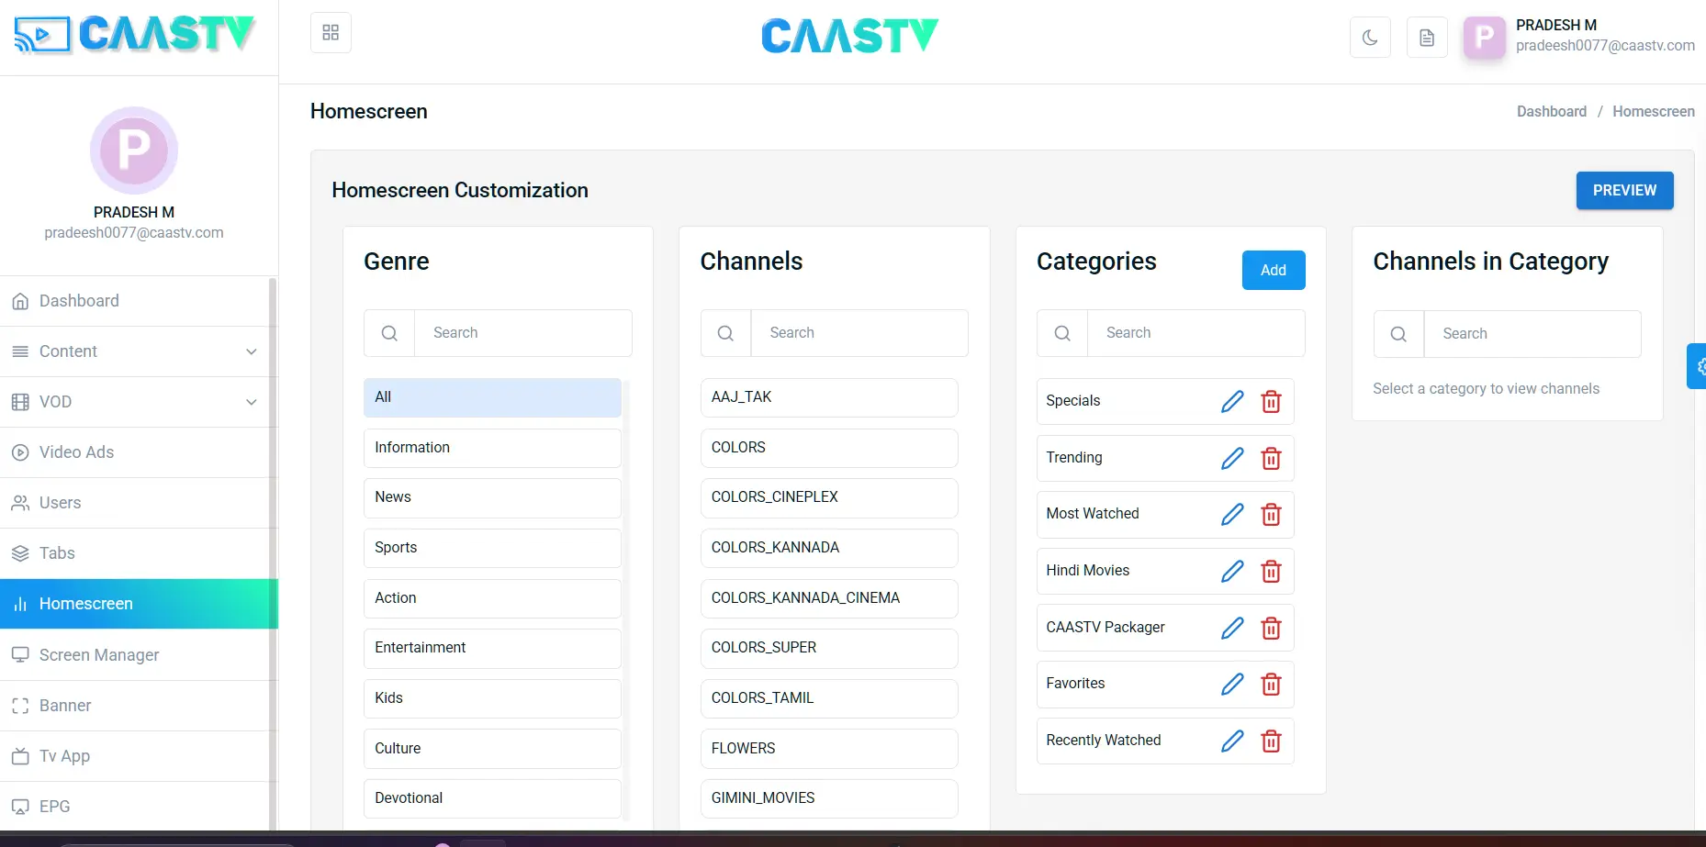Click the Screen Manager monitor icon

click(20, 654)
